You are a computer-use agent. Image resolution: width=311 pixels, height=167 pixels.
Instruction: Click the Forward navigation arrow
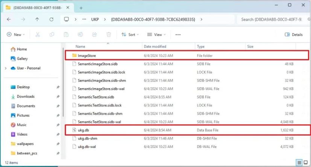[x=23, y=20]
